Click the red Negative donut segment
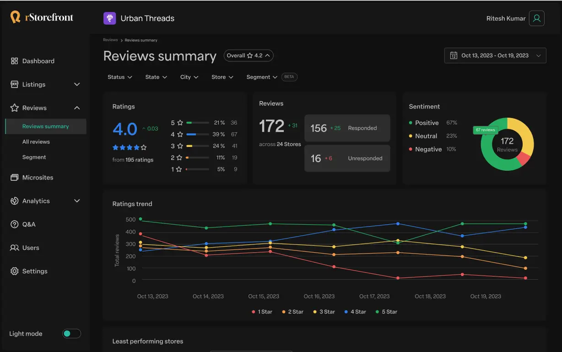562x352 pixels. click(523, 159)
